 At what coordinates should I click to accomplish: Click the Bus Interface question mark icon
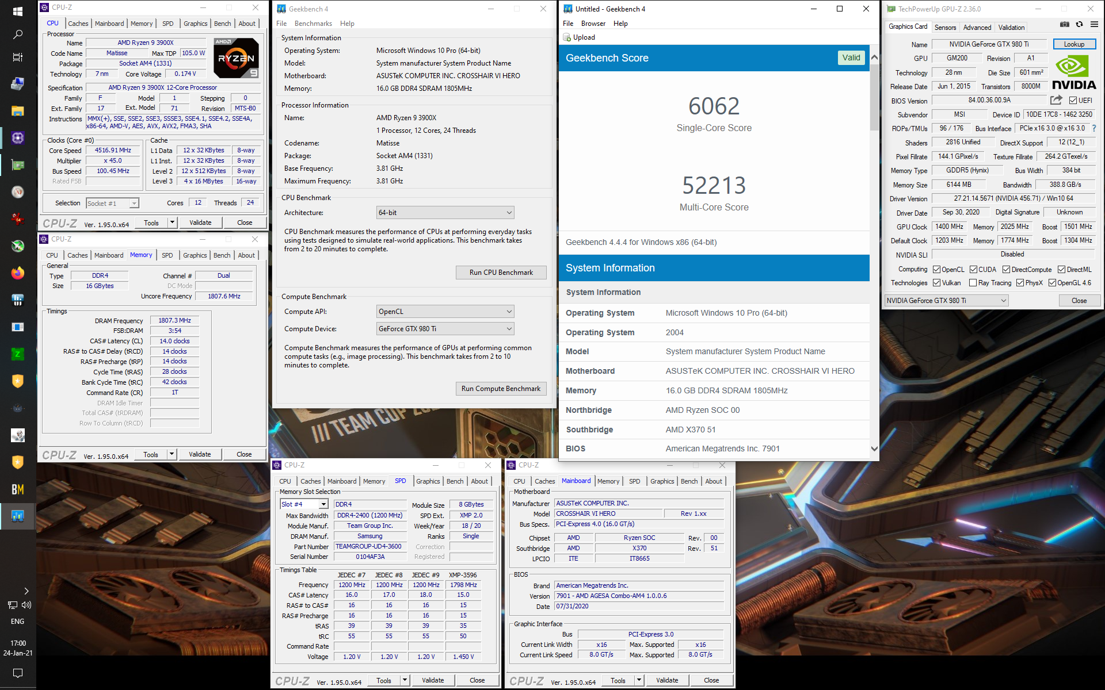[x=1094, y=128]
